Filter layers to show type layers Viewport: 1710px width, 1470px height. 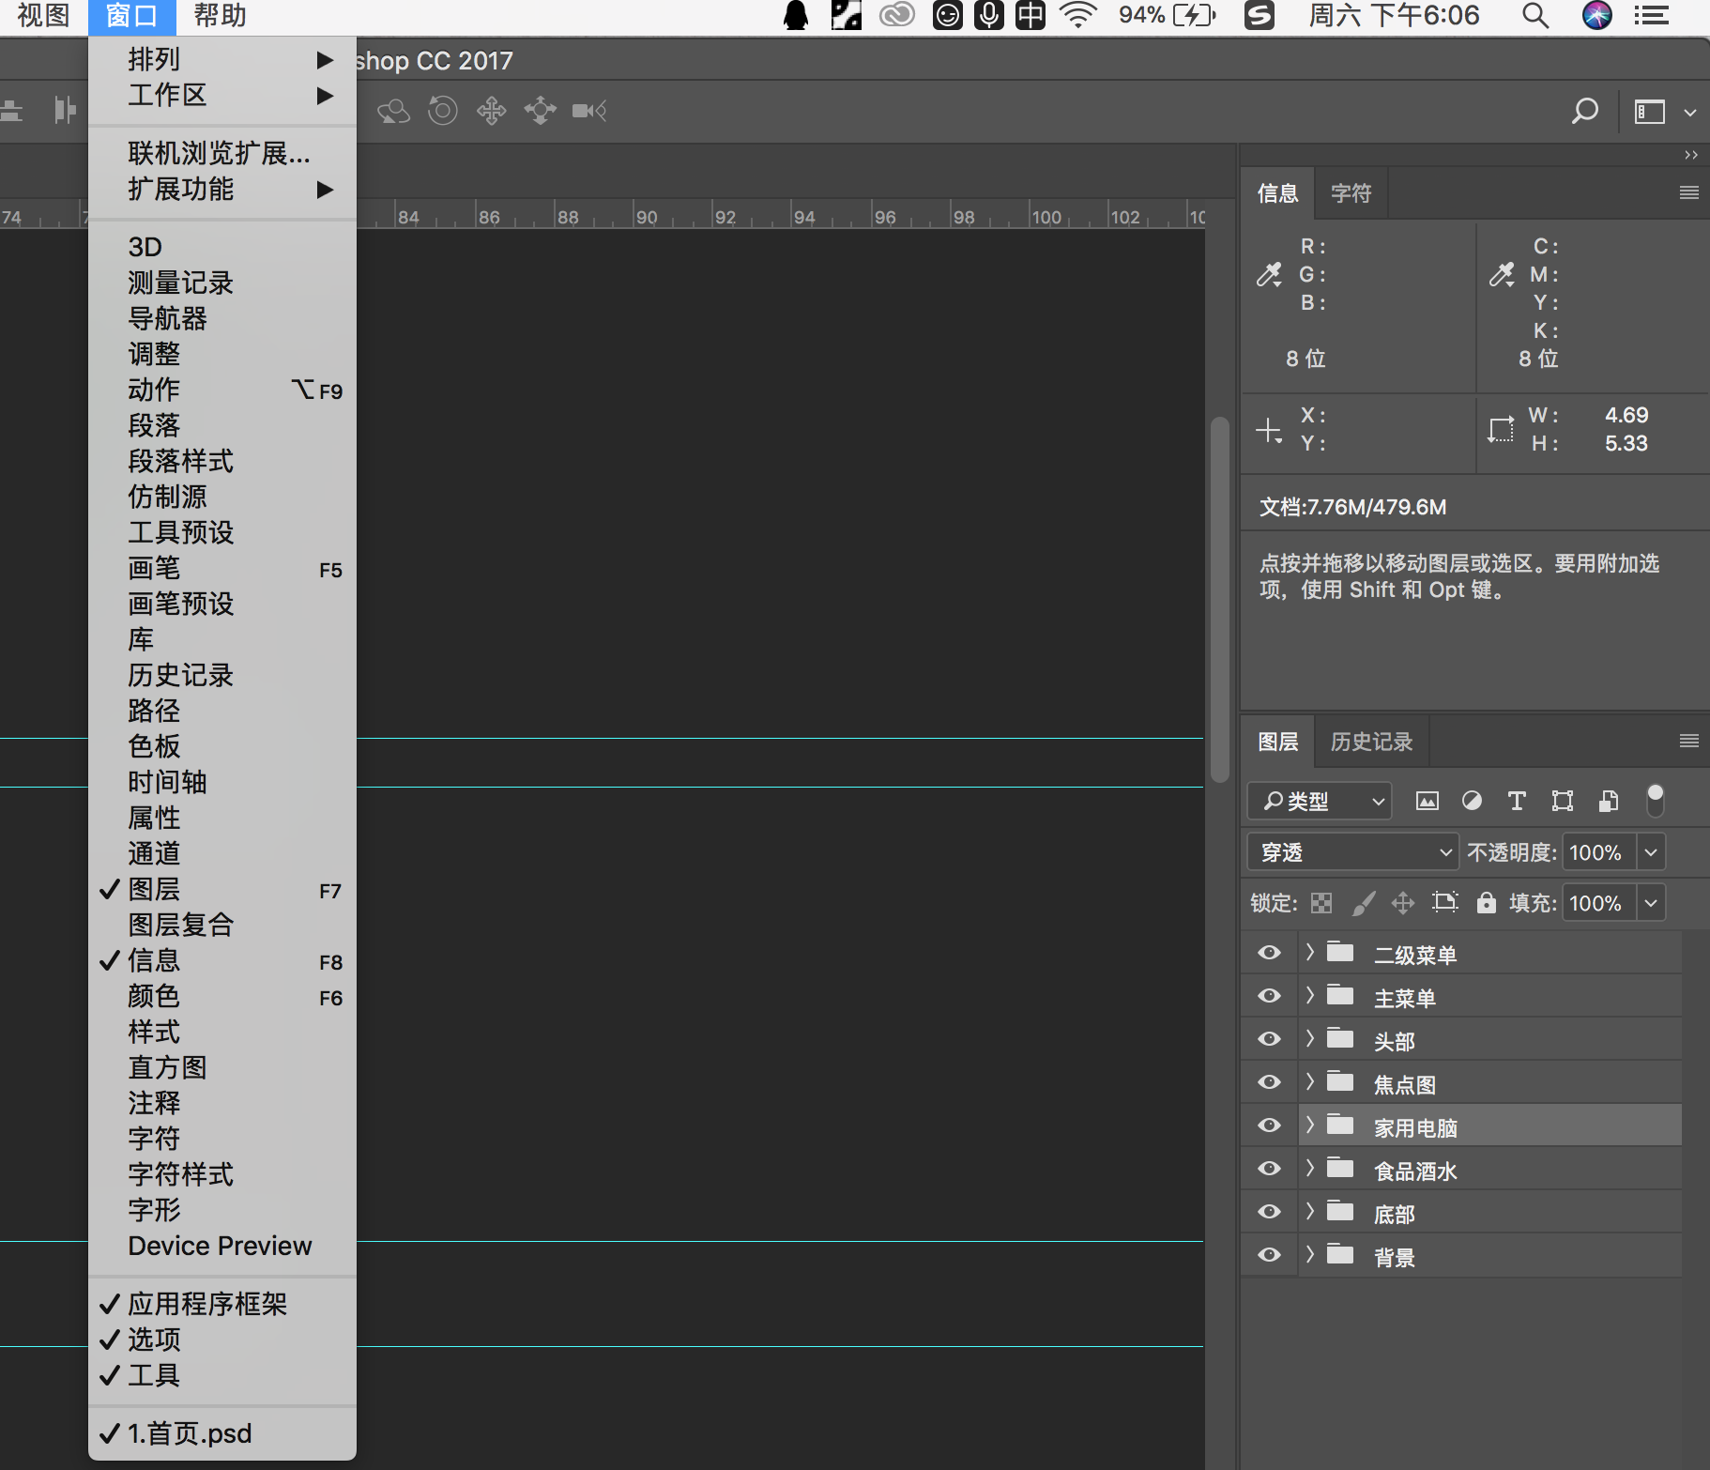1517,801
